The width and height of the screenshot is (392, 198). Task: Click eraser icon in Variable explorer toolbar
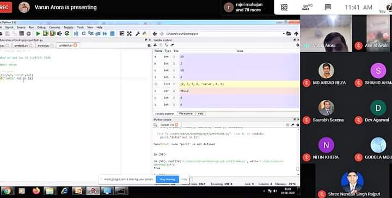(x=172, y=45)
